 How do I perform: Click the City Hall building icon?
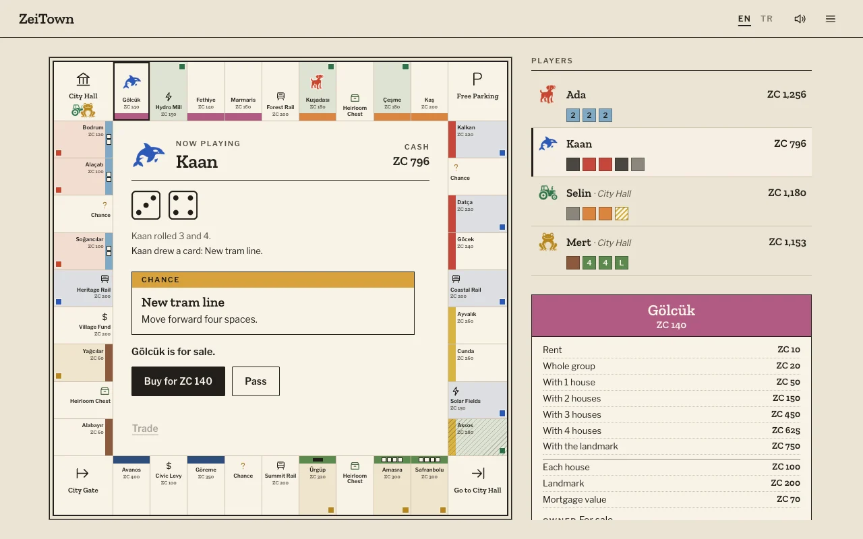pos(83,80)
